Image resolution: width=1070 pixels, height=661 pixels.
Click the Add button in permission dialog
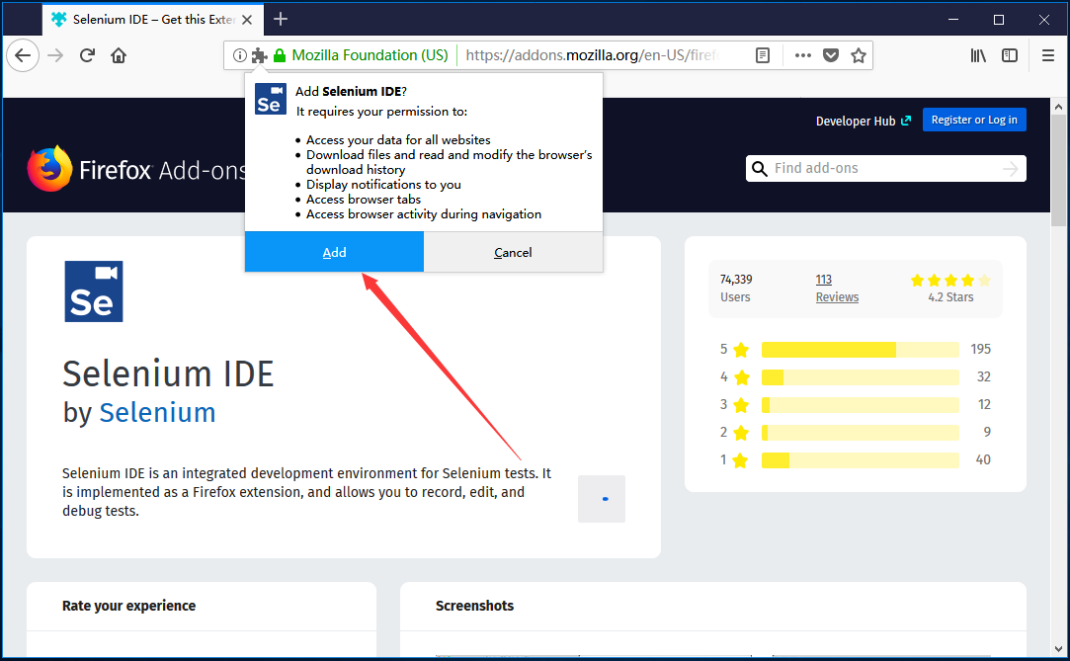(334, 252)
